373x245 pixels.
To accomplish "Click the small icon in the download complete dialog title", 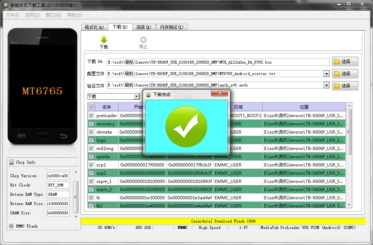I will pyautogui.click(x=148, y=95).
